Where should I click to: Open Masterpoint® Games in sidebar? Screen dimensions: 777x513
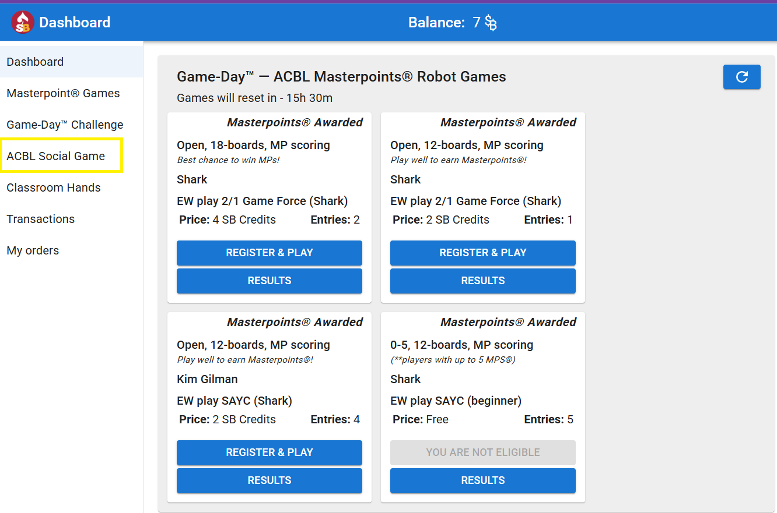click(x=71, y=93)
